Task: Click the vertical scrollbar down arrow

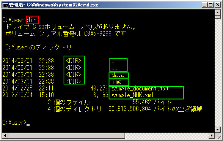Action: tap(217, 130)
